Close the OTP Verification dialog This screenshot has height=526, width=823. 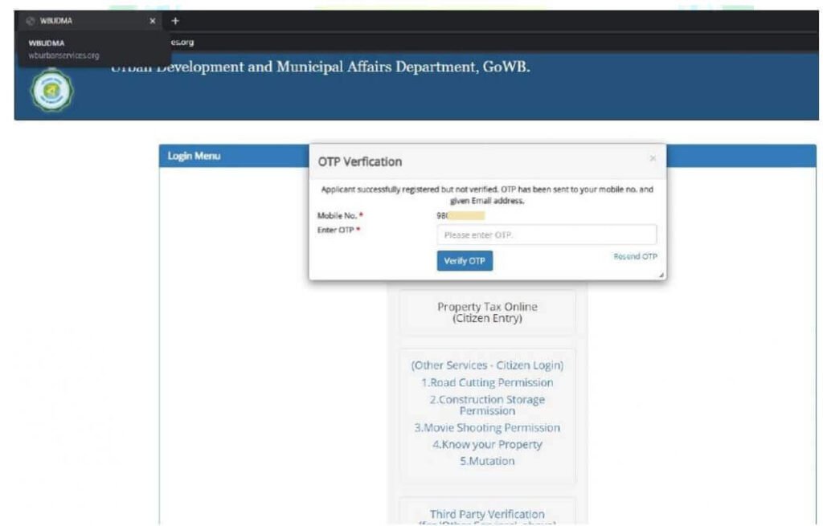(x=653, y=158)
